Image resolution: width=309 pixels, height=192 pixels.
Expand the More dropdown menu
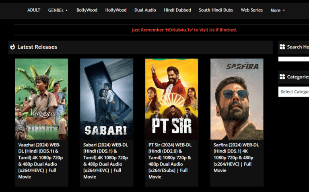(278, 10)
